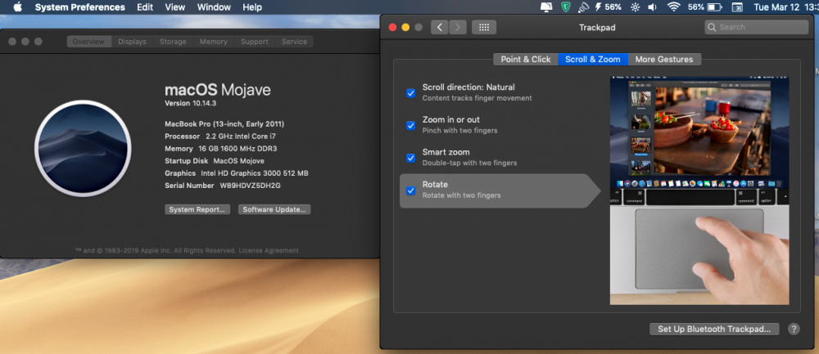Open the Displays tab
The image size is (819, 354).
pyautogui.click(x=132, y=42)
